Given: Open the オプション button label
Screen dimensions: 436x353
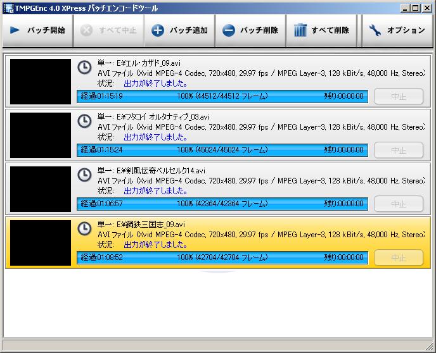Looking at the screenshot, I should 406,30.
